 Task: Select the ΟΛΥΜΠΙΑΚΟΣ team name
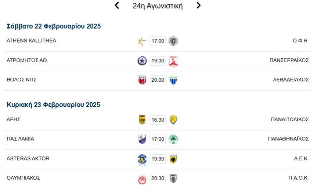point(24,178)
